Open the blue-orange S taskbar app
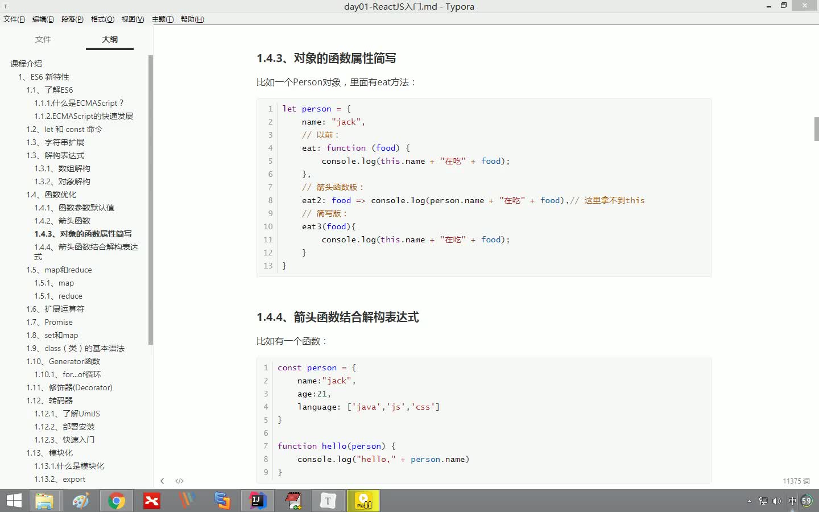Image resolution: width=819 pixels, height=512 pixels. click(222, 501)
